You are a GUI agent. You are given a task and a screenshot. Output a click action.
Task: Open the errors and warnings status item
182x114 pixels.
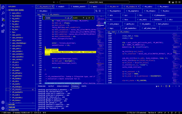(37, 112)
